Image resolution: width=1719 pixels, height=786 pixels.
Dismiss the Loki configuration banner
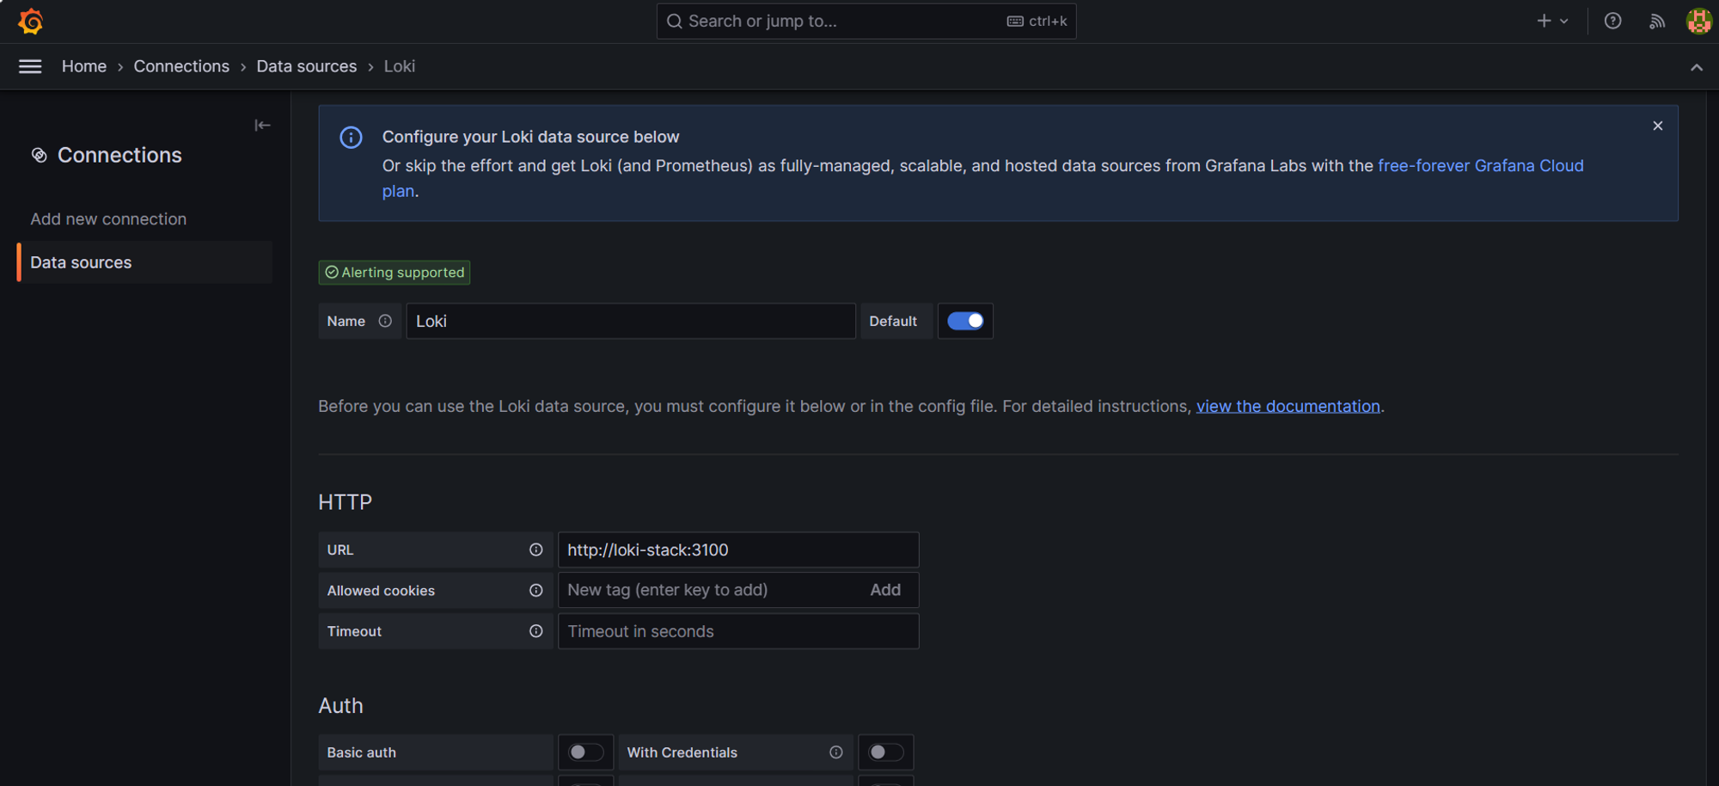[x=1657, y=126]
